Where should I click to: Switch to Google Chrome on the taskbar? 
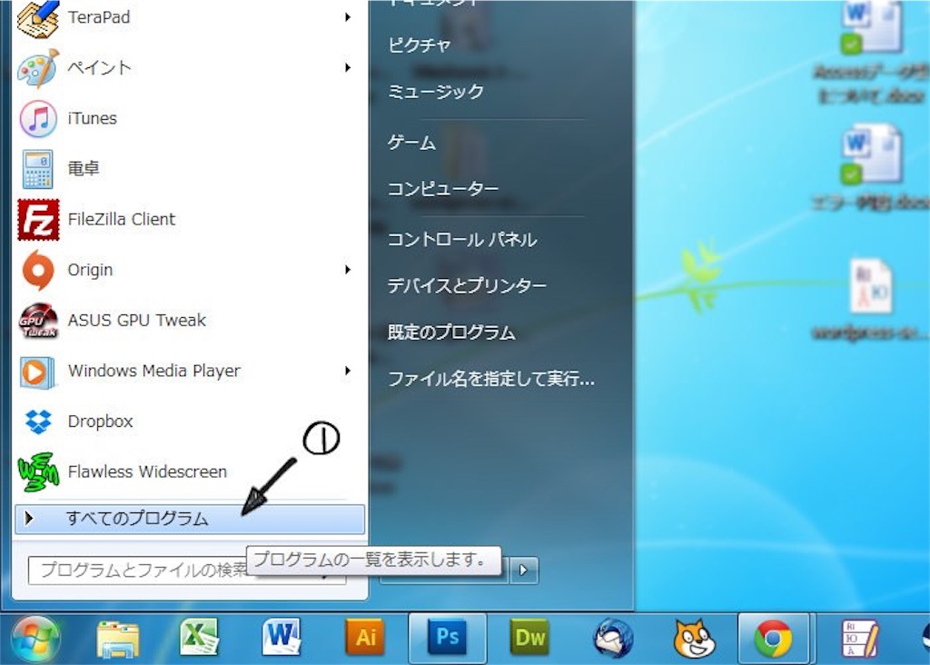tap(774, 639)
